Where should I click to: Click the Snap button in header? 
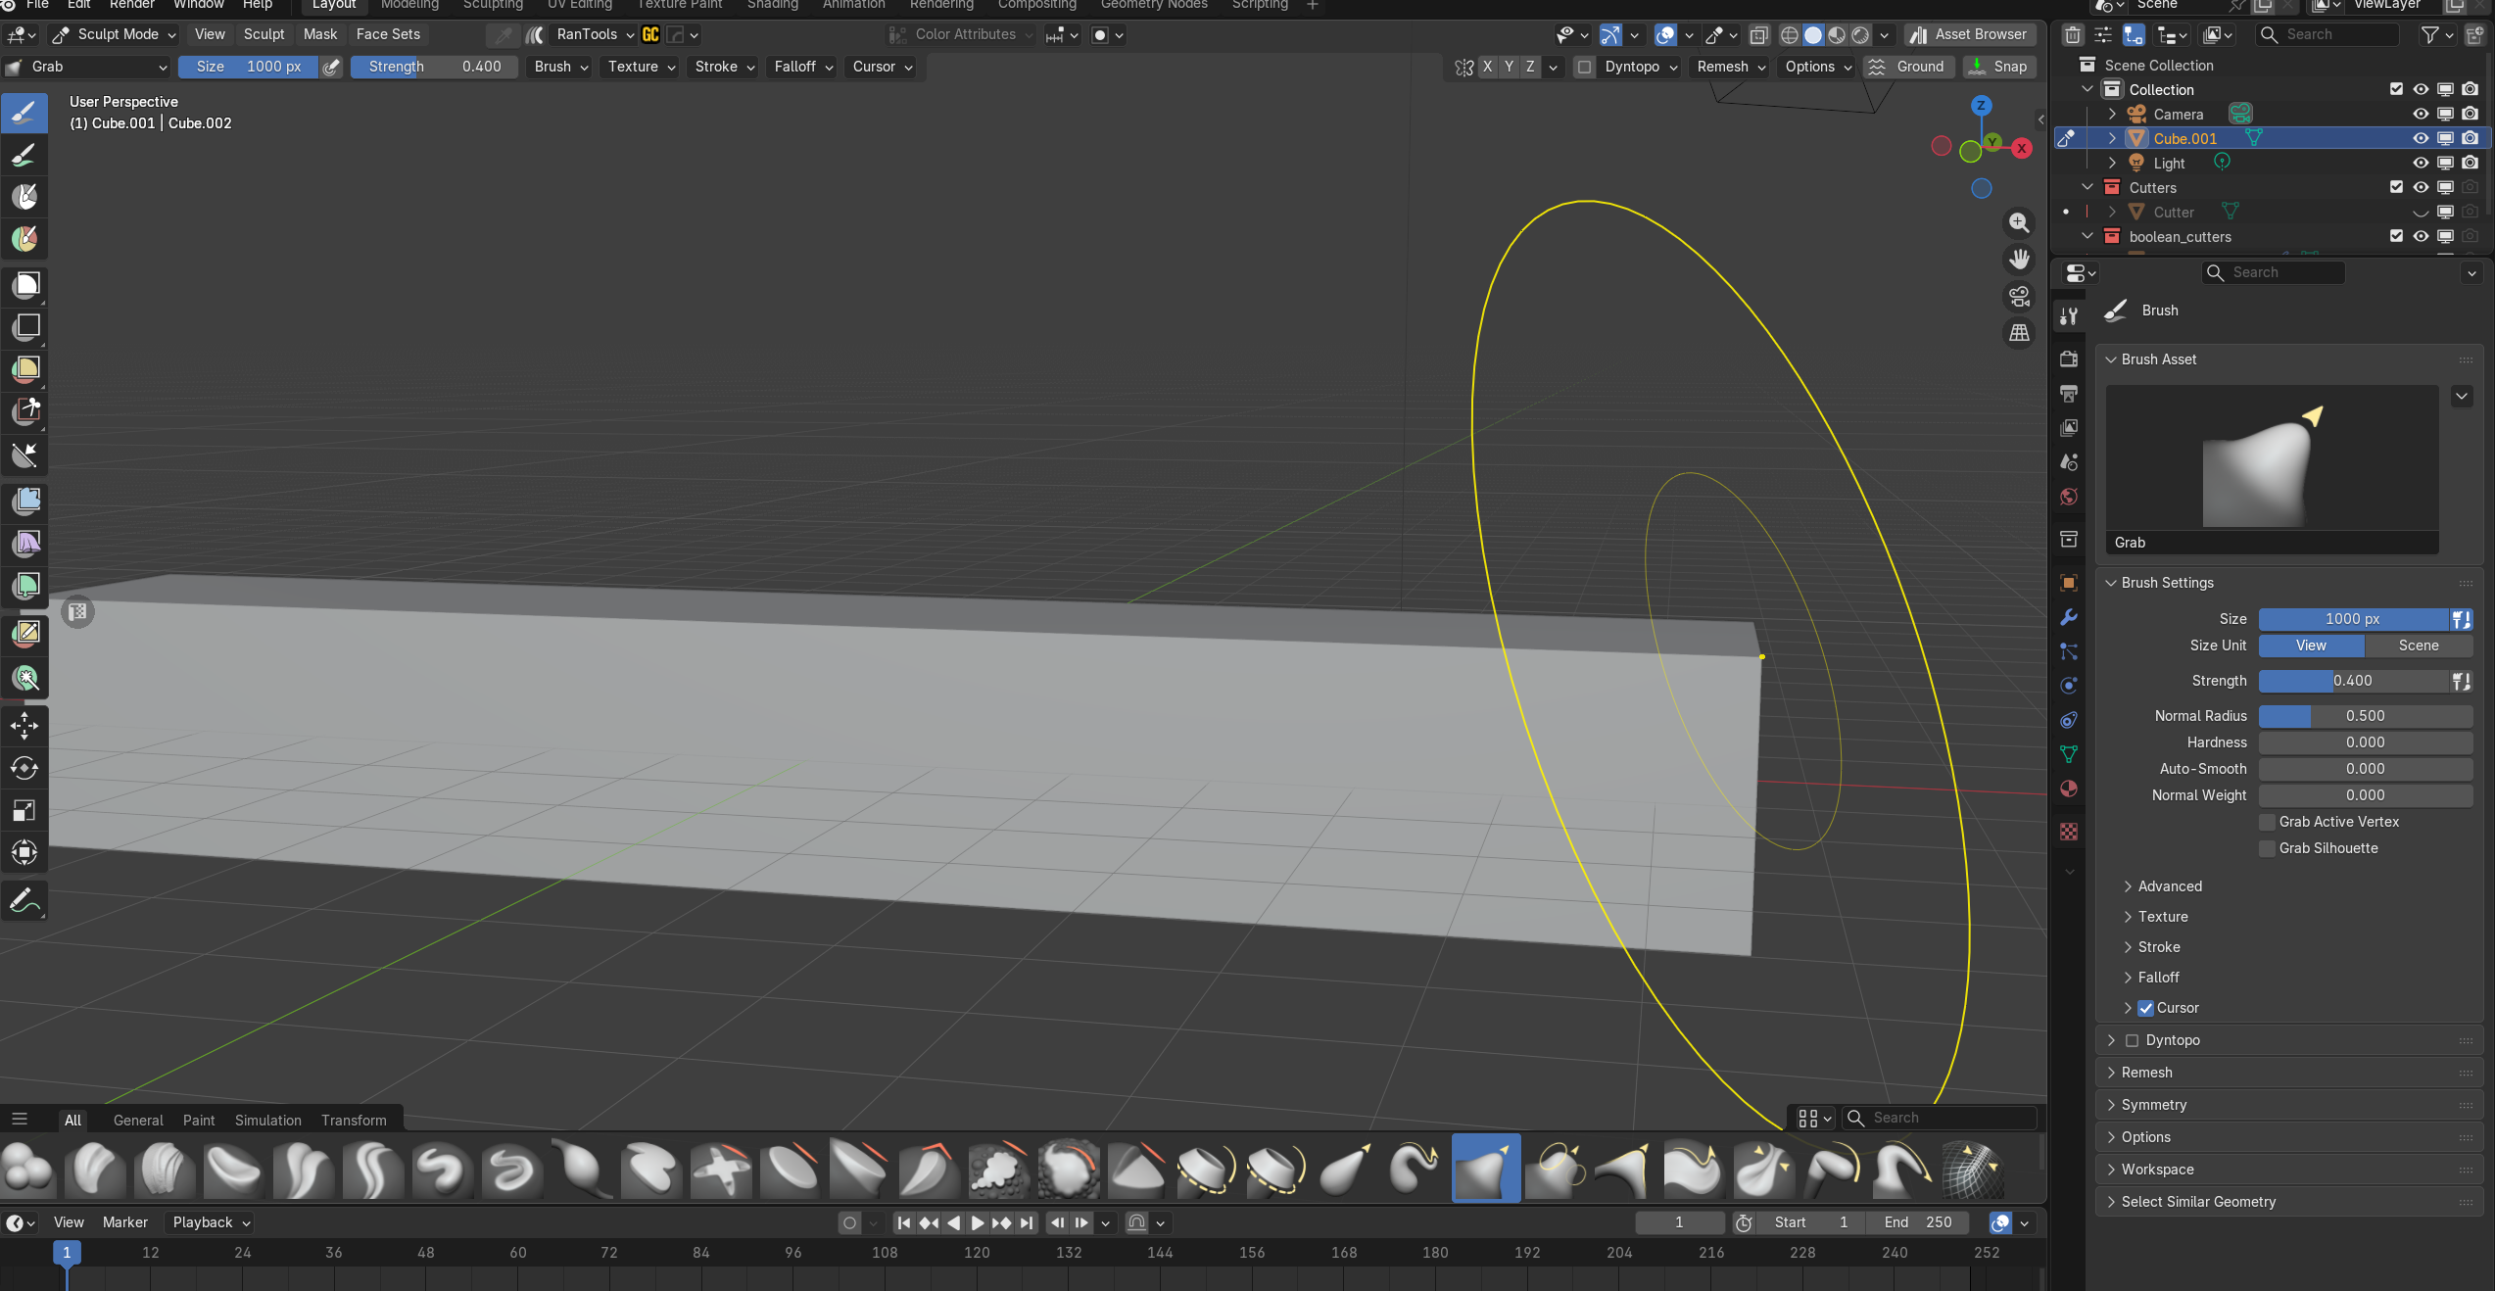tap(1998, 67)
